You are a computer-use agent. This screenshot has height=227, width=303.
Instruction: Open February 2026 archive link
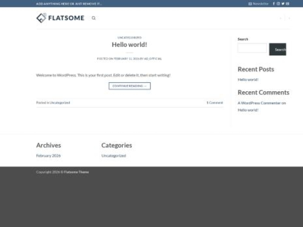pyautogui.click(x=48, y=156)
